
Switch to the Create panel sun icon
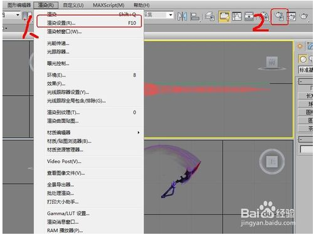pos(300,46)
